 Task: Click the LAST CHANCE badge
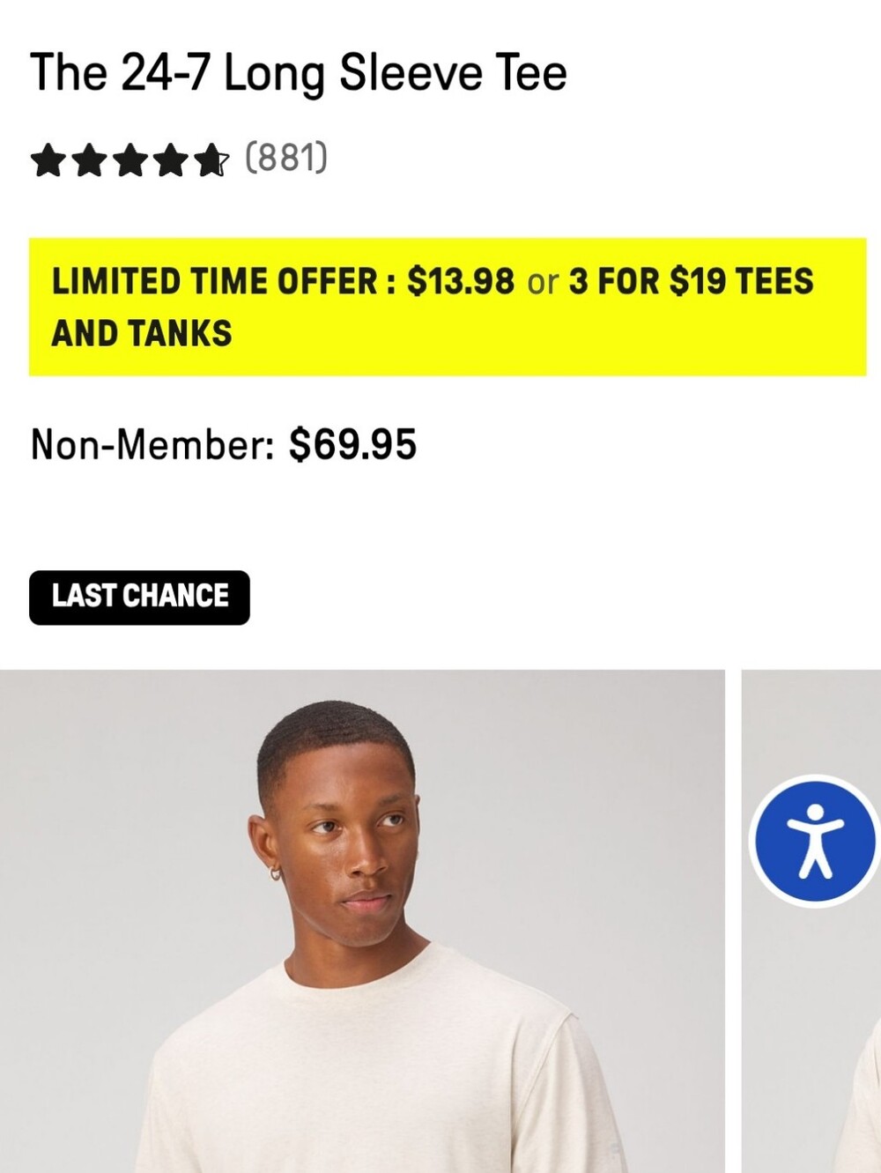tap(139, 597)
